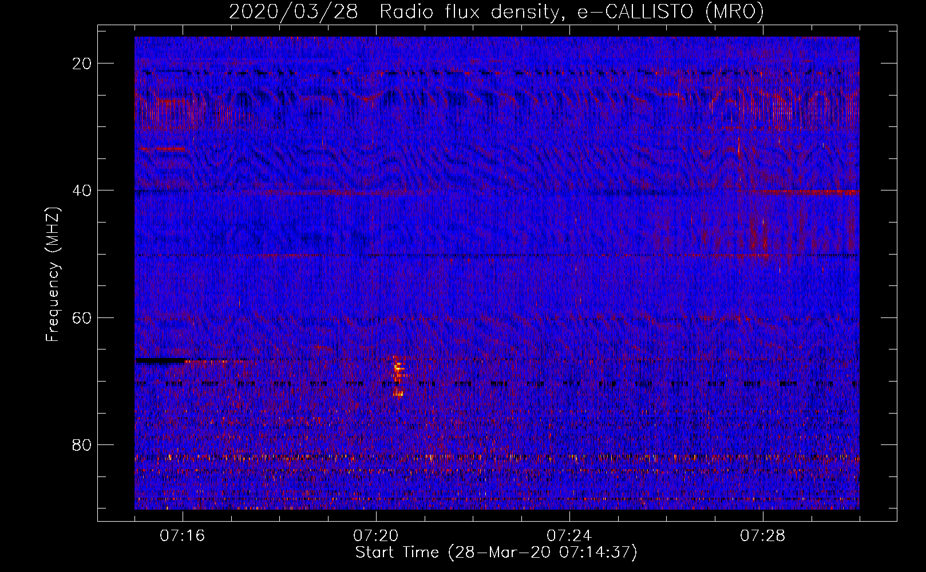Viewport: 926px width, 572px height.
Task: Click the '07:28' time tick label
Action: pos(762,536)
